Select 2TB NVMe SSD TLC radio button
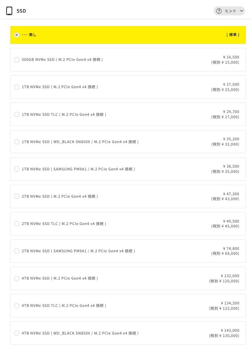This screenshot has height=351, width=251. tap(16, 224)
